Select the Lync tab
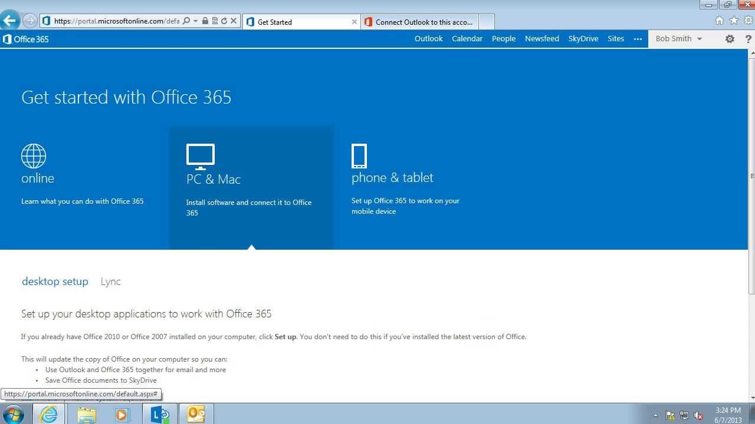Image resolution: width=755 pixels, height=424 pixels. [110, 281]
